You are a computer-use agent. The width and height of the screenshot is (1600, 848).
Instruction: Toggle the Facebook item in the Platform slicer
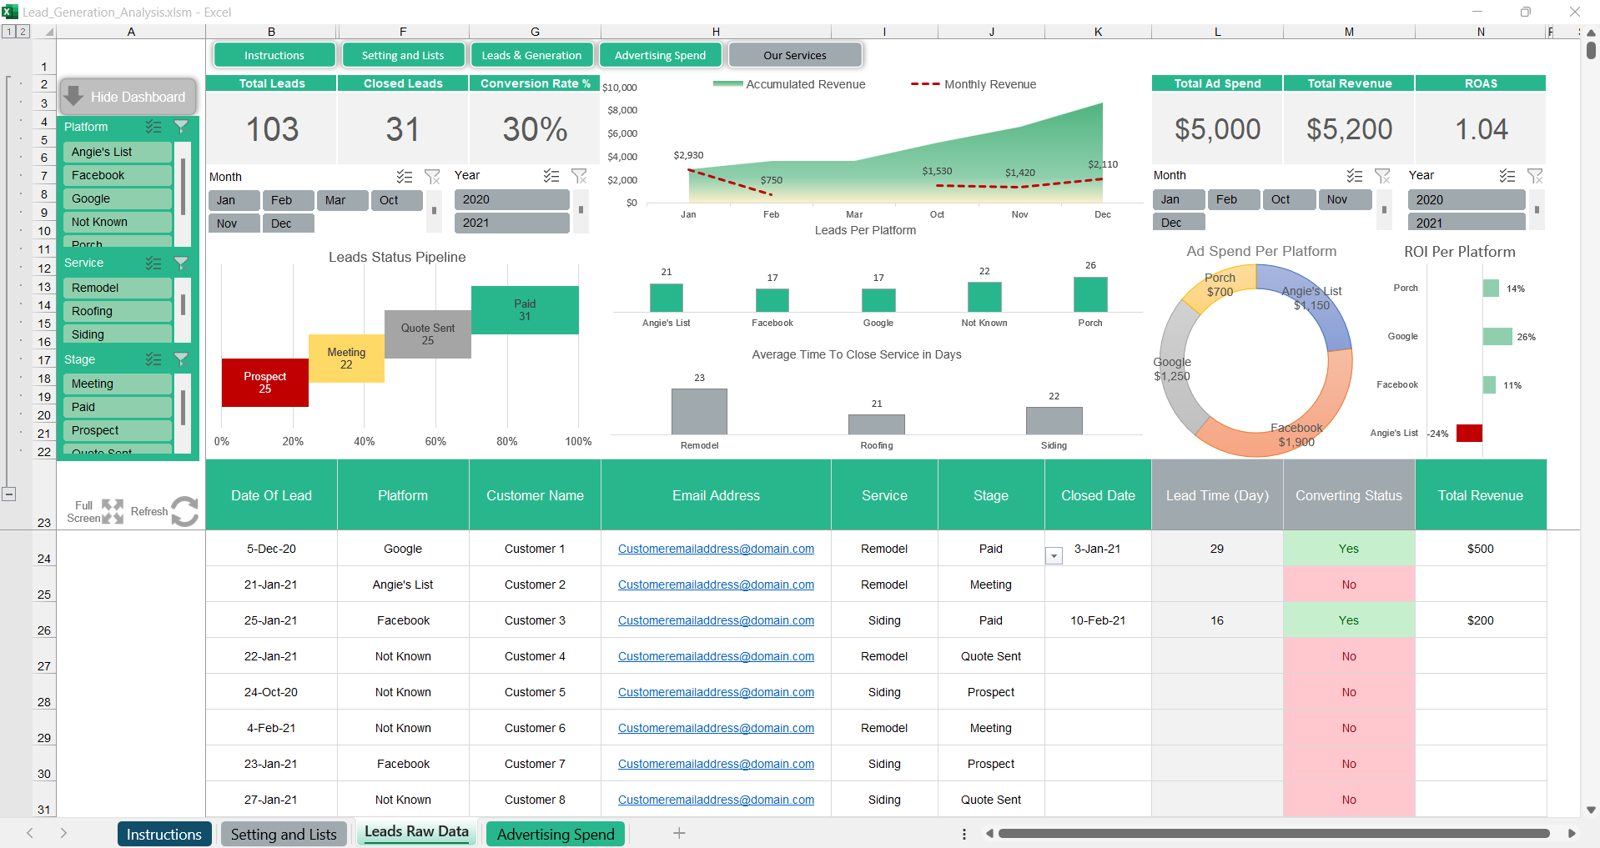coord(117,175)
